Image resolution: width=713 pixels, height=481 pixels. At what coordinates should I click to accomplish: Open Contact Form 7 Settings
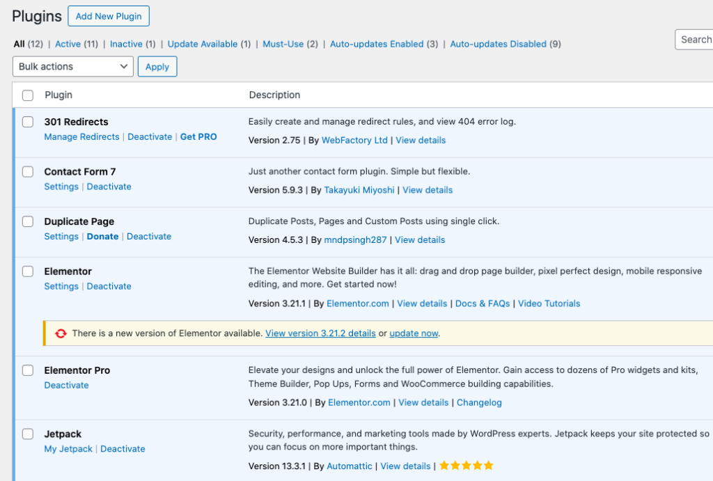(61, 187)
